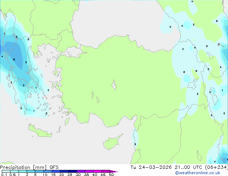
Task: Click the GFS model label
Action: [54, 167]
